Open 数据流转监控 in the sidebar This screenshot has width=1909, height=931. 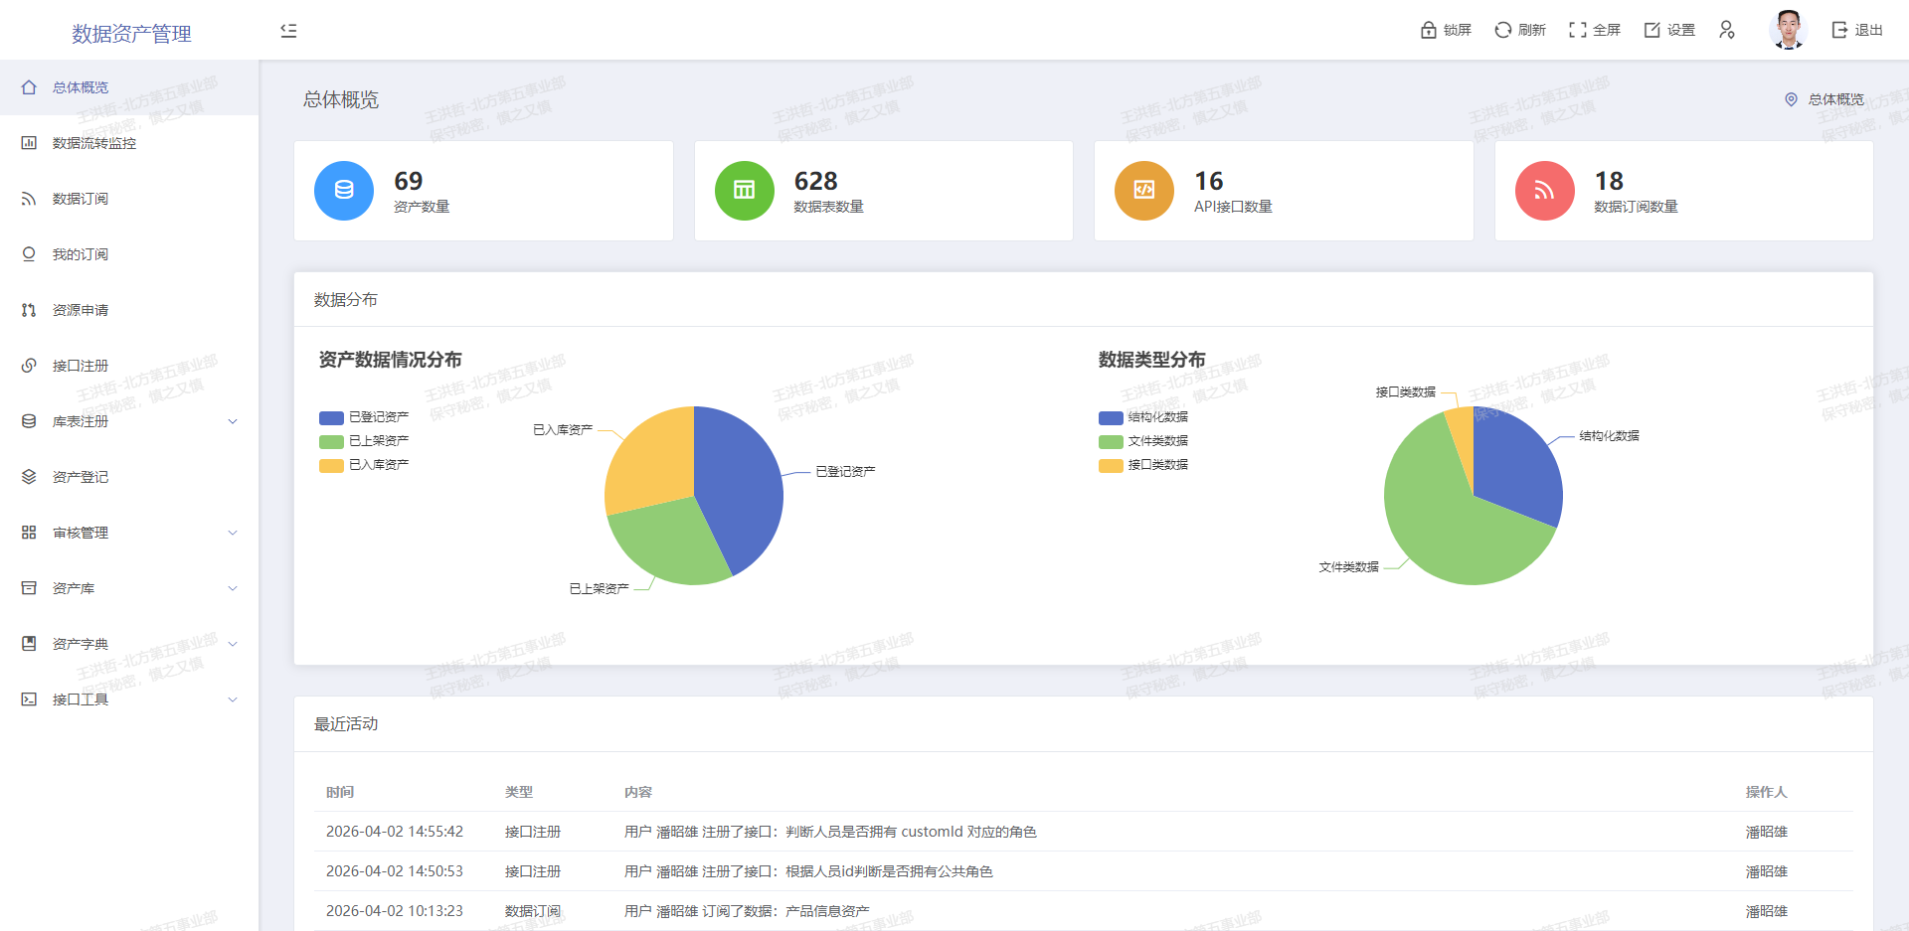94,143
